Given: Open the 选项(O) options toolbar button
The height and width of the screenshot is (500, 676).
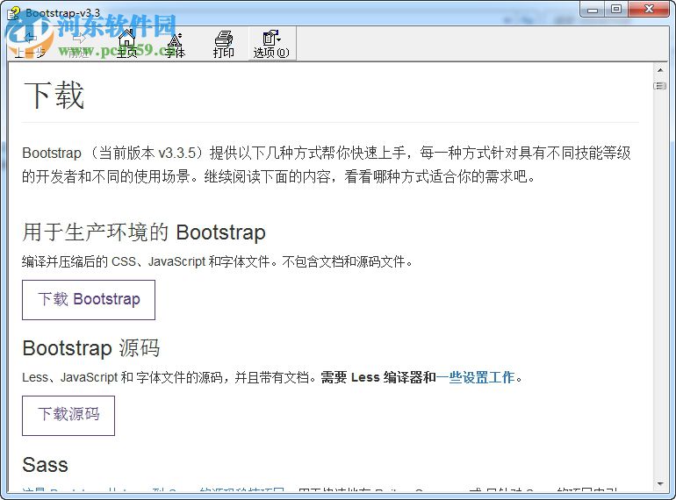Looking at the screenshot, I should [x=271, y=44].
